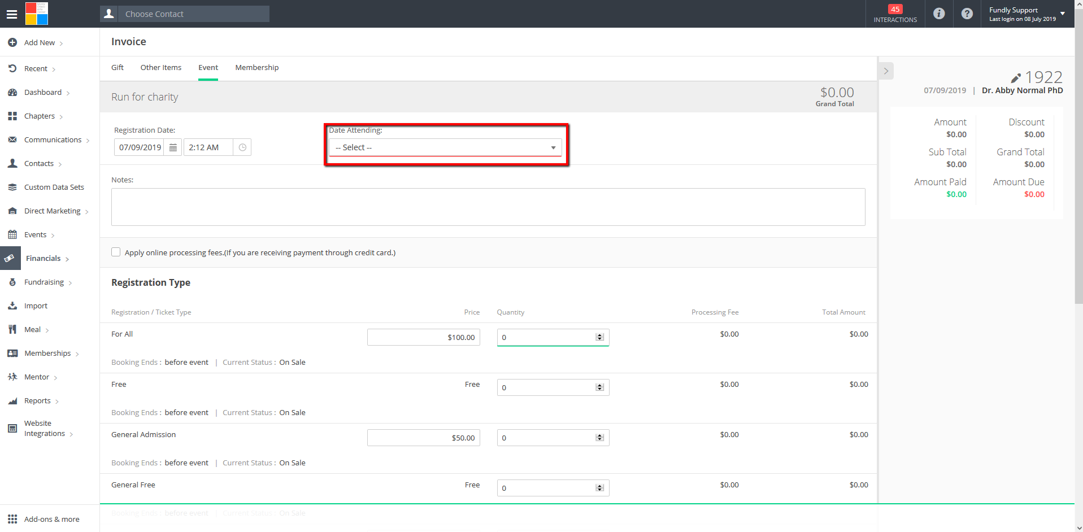Viewport: 1083px width, 532px height.
Task: Open Custom Data Sets link
Action: click(54, 187)
